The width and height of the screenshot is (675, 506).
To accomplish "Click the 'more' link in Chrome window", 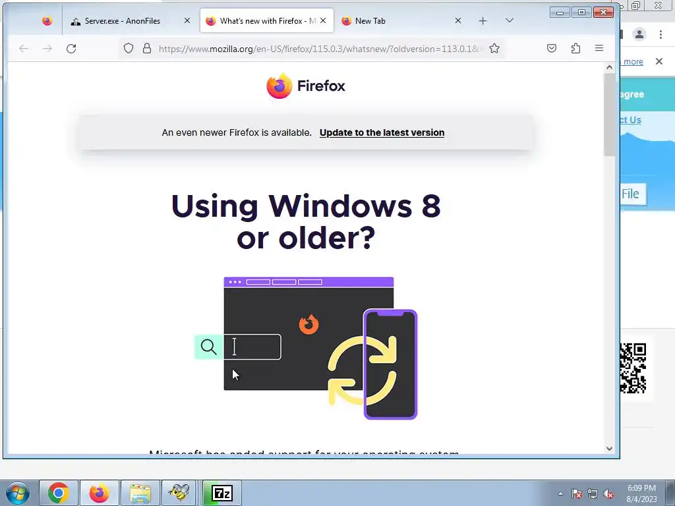I will (x=633, y=61).
